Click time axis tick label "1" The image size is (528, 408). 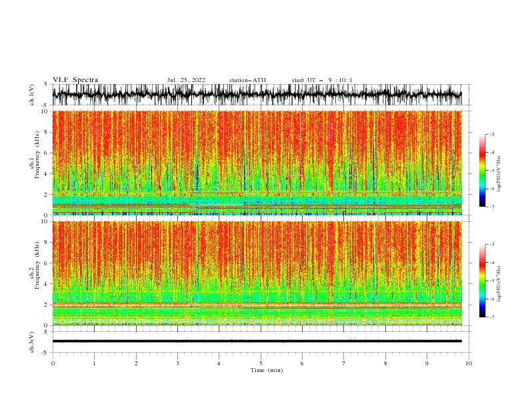[x=94, y=363]
